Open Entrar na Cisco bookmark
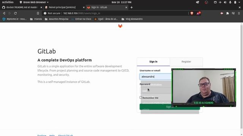The image size is (243, 136). [x=81, y=19]
